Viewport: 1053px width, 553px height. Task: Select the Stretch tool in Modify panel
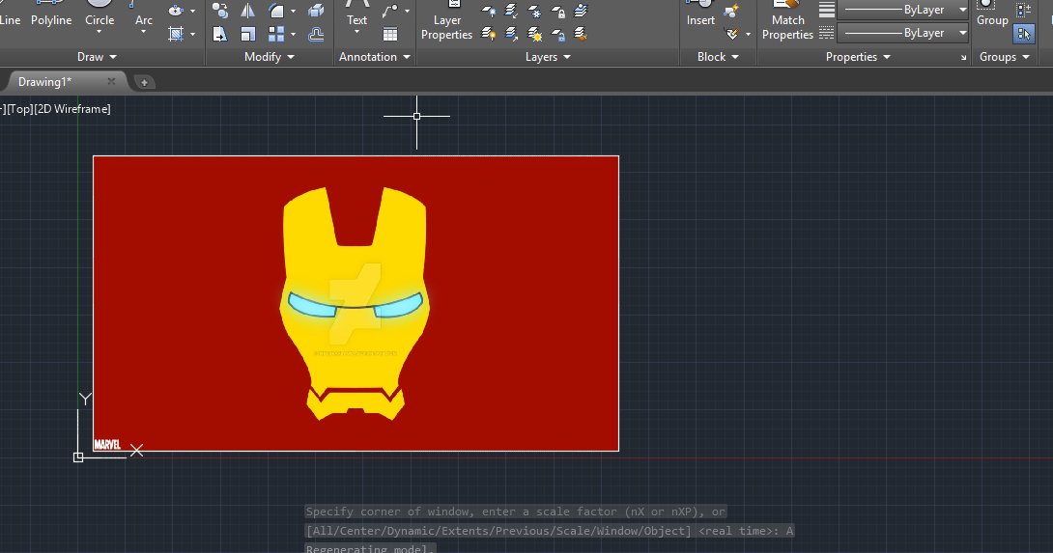pyautogui.click(x=220, y=35)
